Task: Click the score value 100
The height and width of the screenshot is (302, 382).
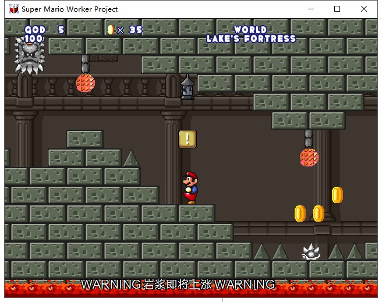Action: click(34, 38)
